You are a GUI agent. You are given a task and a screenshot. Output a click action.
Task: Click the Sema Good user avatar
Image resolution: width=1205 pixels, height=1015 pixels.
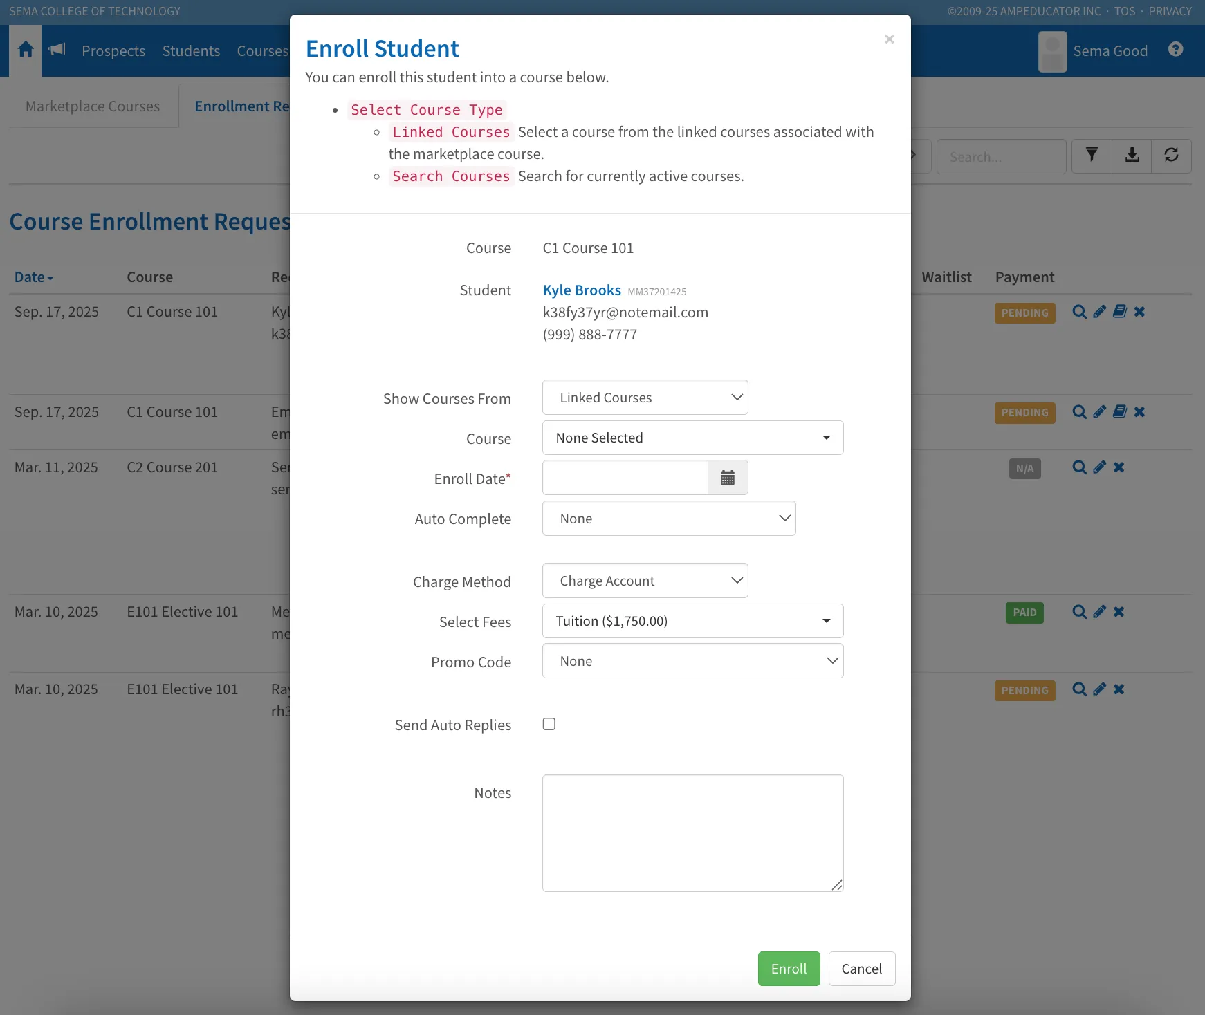tap(1052, 51)
